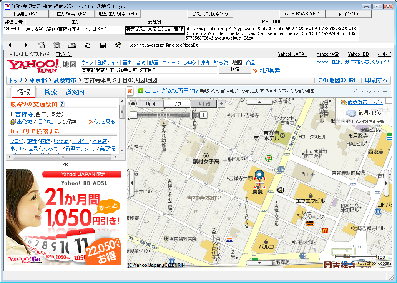Viewport: 397px width, 283px height.
Task: Click the 終了(F10) button
Action: click(x=348, y=14)
